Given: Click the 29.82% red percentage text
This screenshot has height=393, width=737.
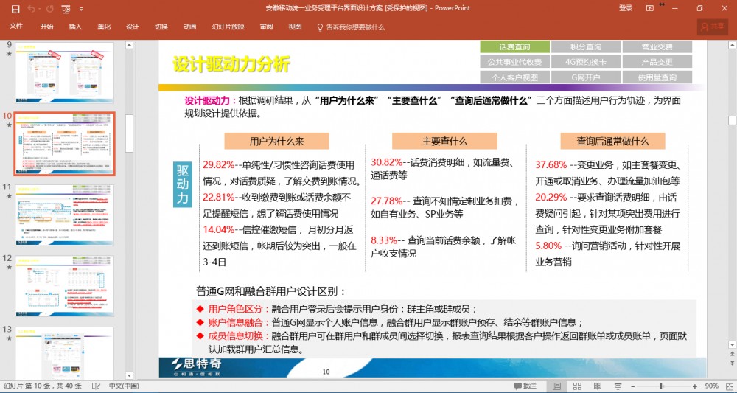Looking at the screenshot, I should point(219,165).
